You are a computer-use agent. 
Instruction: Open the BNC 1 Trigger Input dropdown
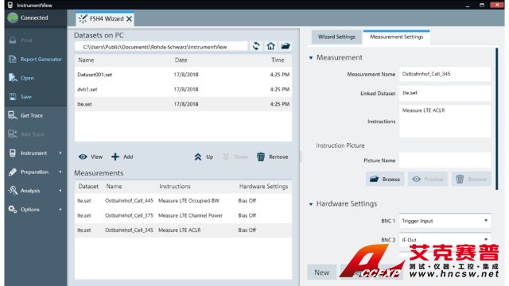[x=445, y=221]
